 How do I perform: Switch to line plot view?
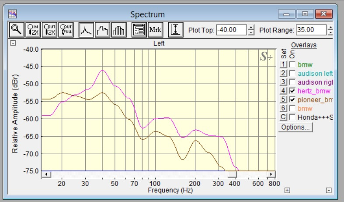click(x=86, y=30)
